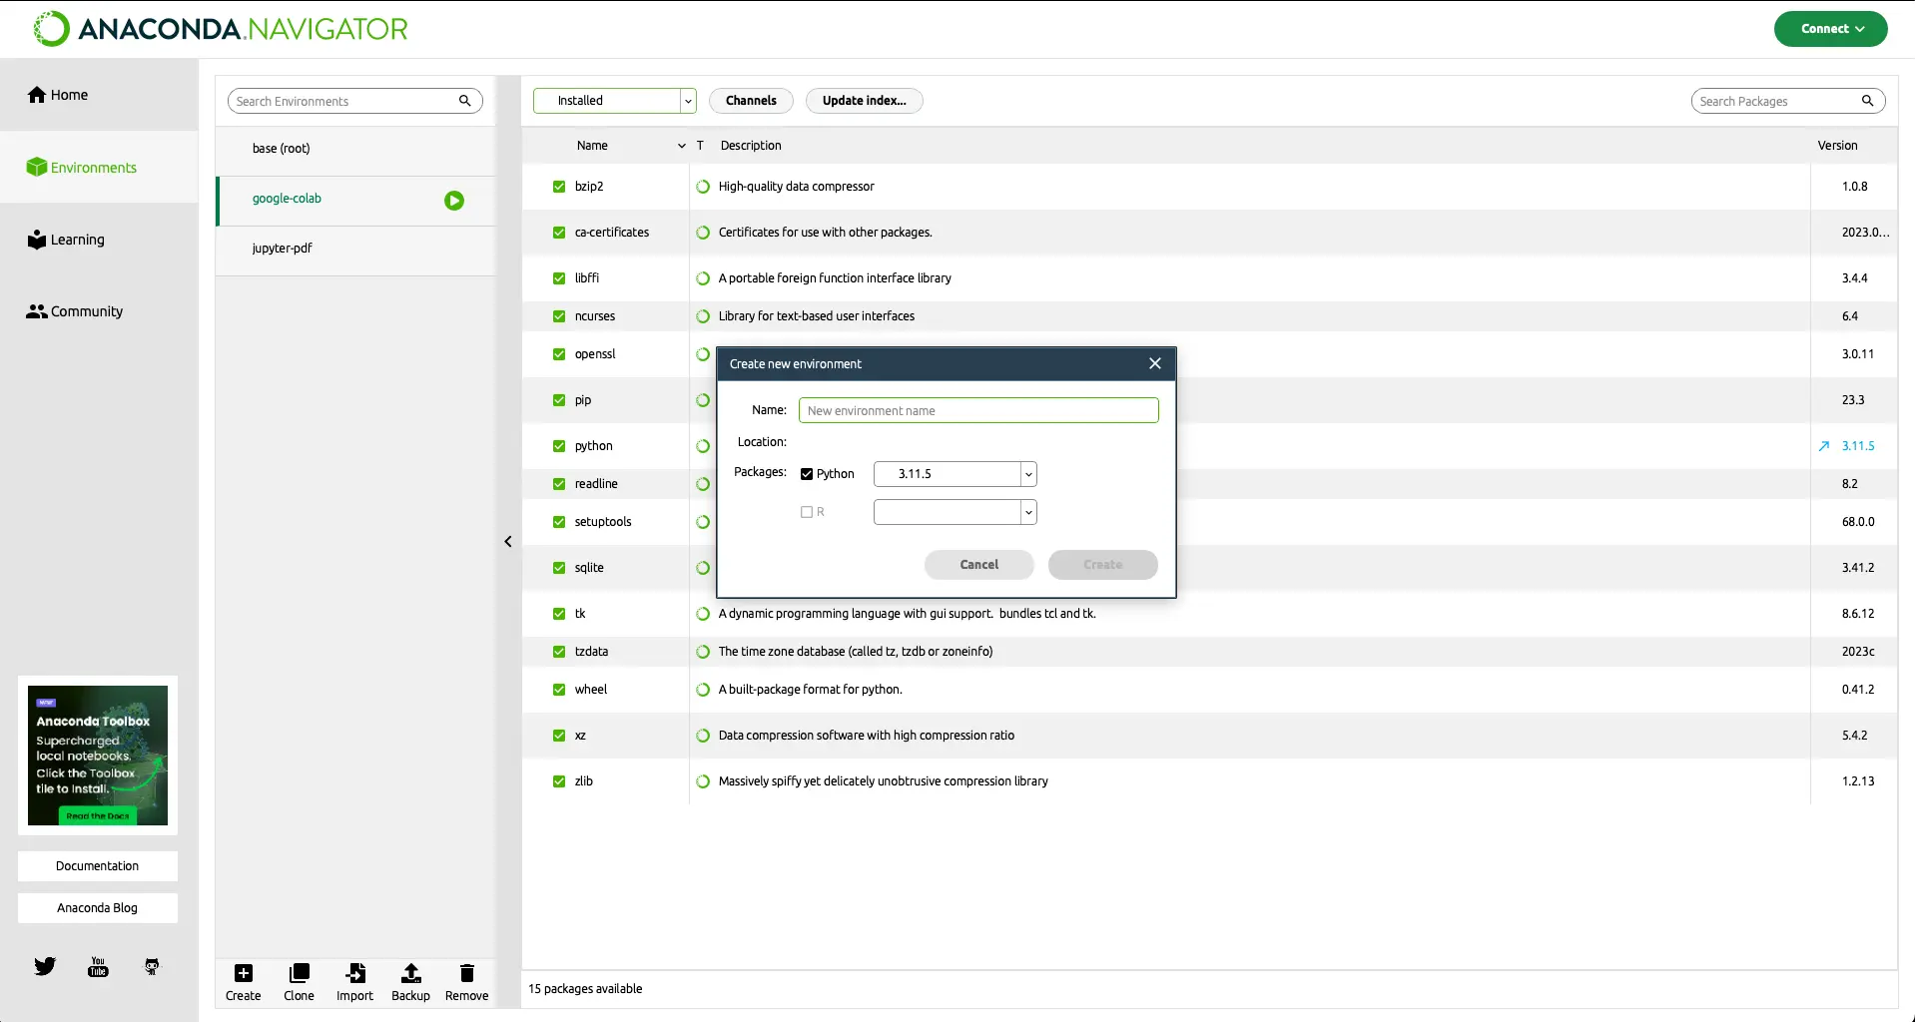Click the Description column header

tap(751, 146)
